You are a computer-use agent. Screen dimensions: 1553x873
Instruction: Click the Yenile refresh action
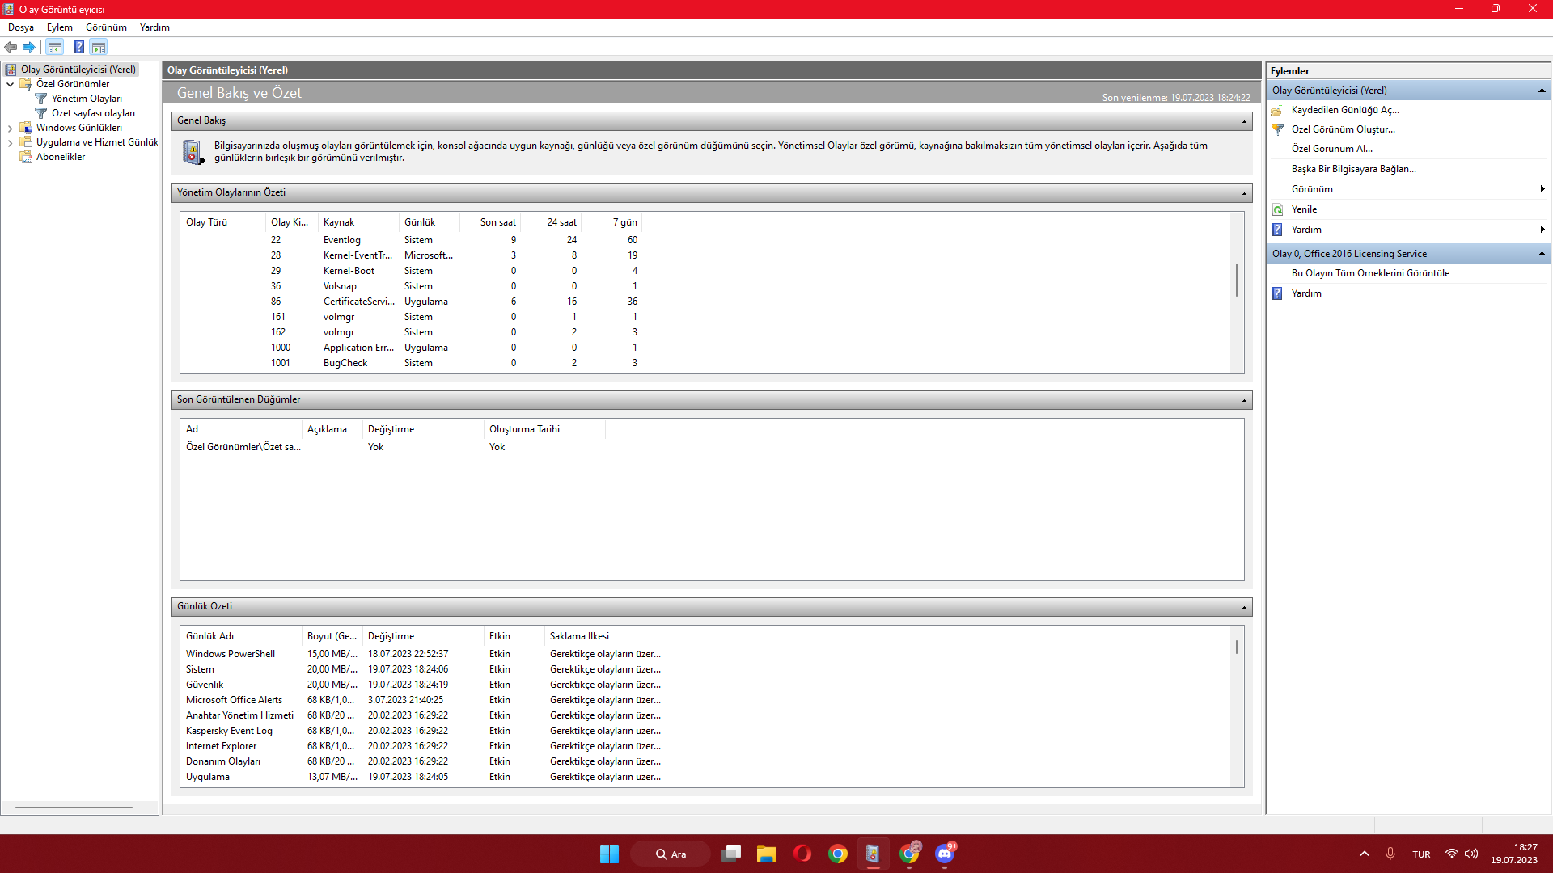point(1304,209)
